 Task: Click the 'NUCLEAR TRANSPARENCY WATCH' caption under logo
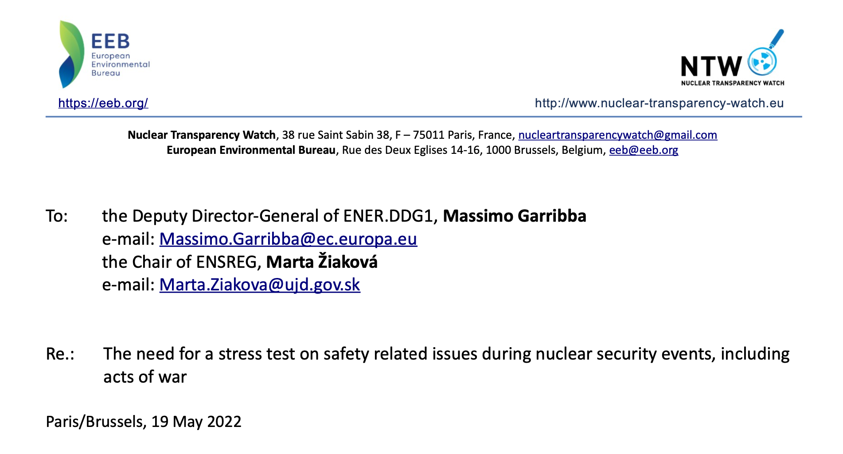point(733,83)
